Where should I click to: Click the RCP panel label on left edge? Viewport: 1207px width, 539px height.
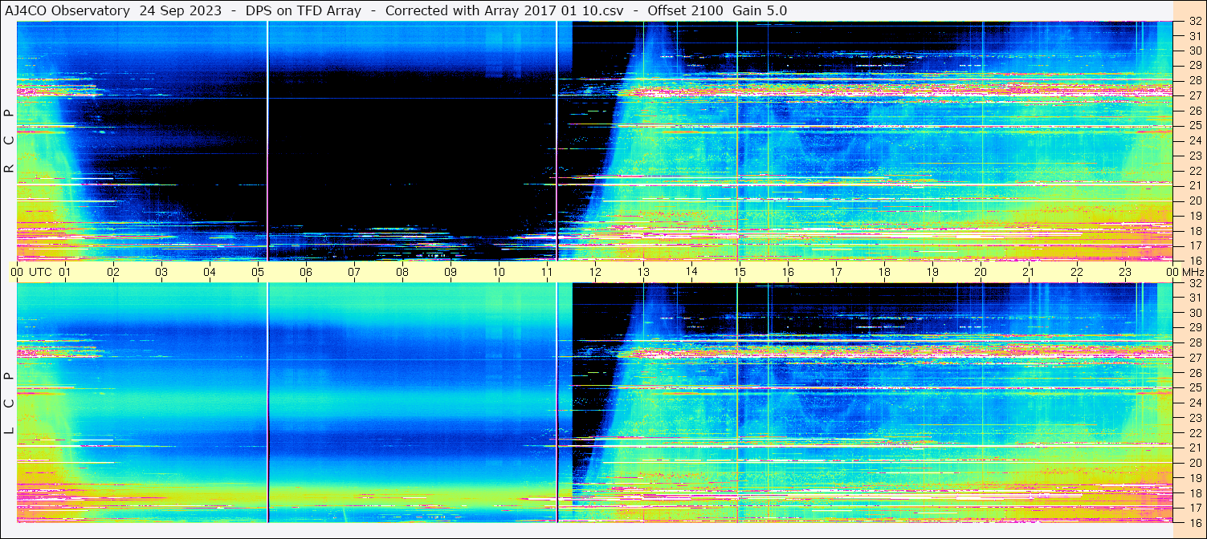click(x=10, y=141)
